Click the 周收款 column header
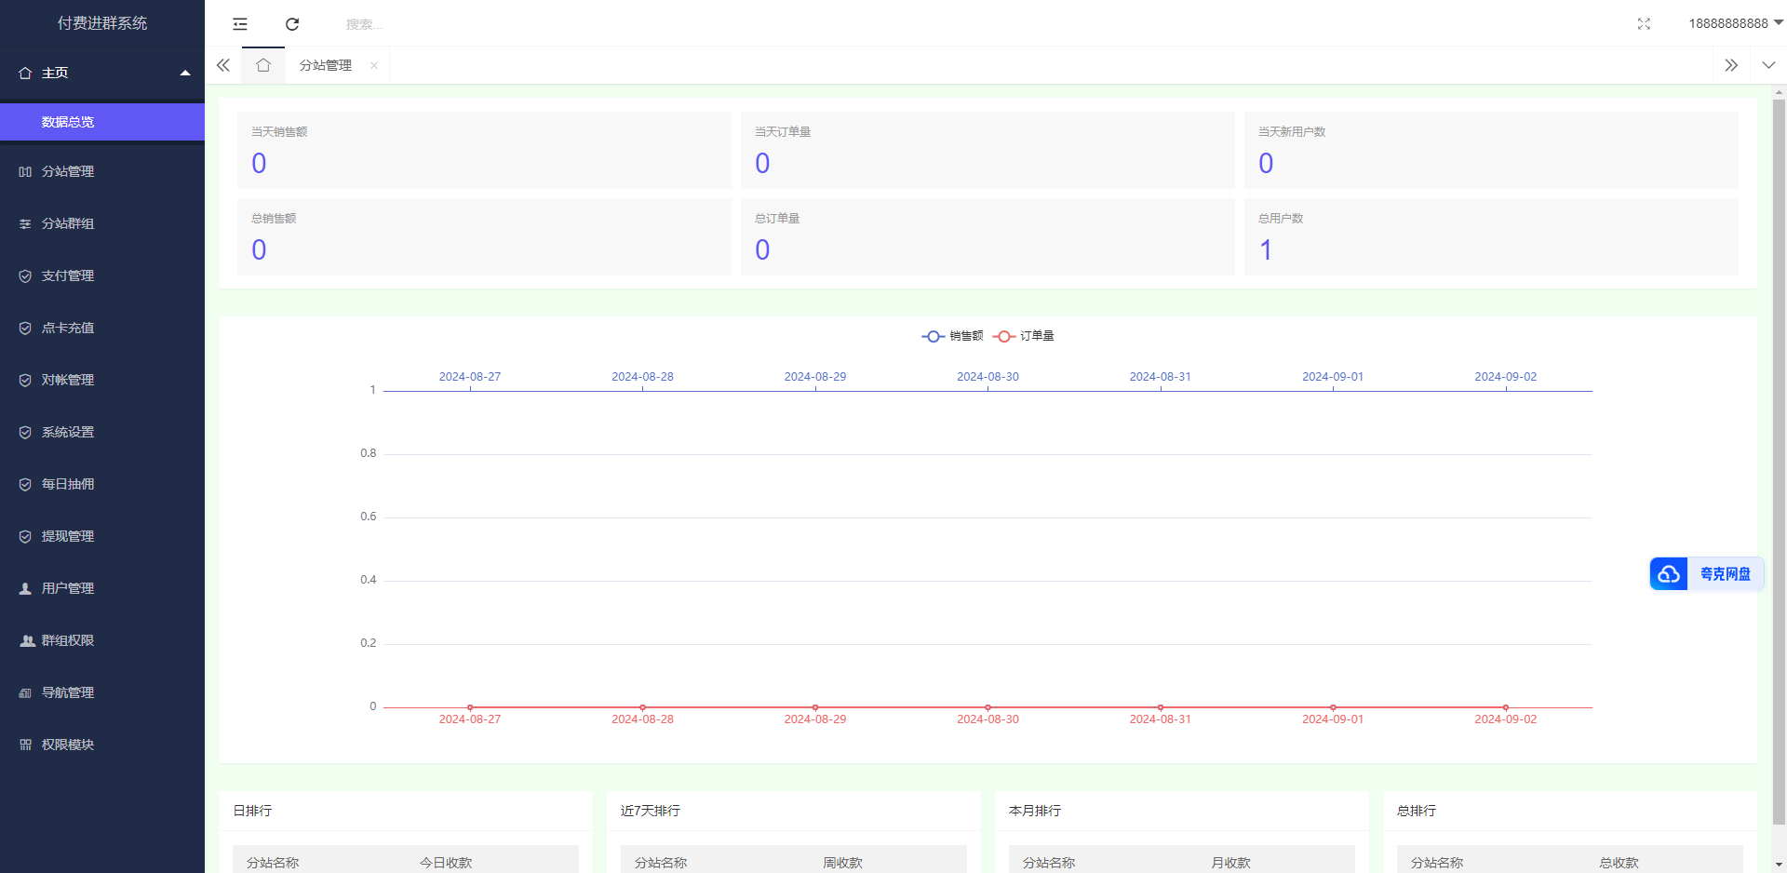1787x873 pixels. click(842, 863)
